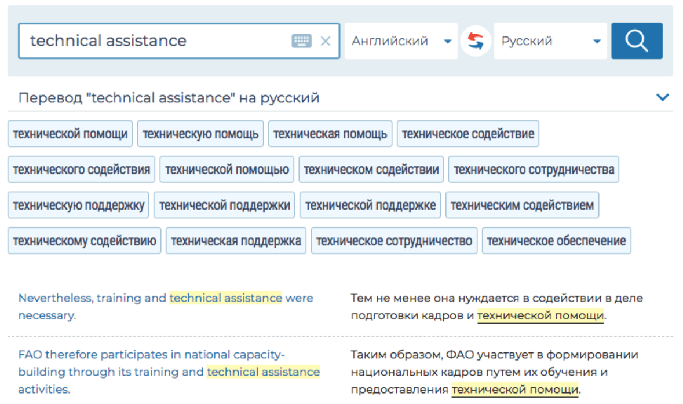Collapse the translations list chevron
This screenshot has width=683, height=404.
pos(663,97)
